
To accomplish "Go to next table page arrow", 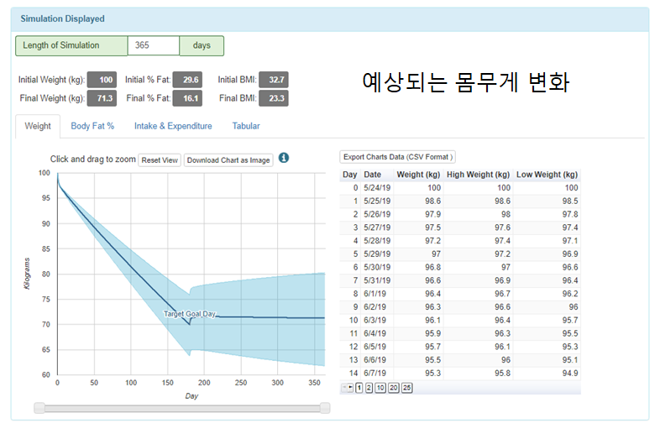I will coord(351,388).
